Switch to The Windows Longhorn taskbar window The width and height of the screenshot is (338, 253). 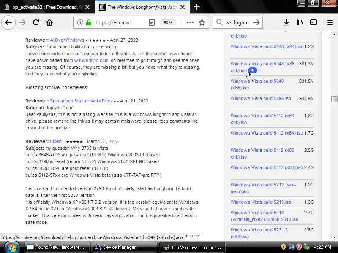pos(192,247)
